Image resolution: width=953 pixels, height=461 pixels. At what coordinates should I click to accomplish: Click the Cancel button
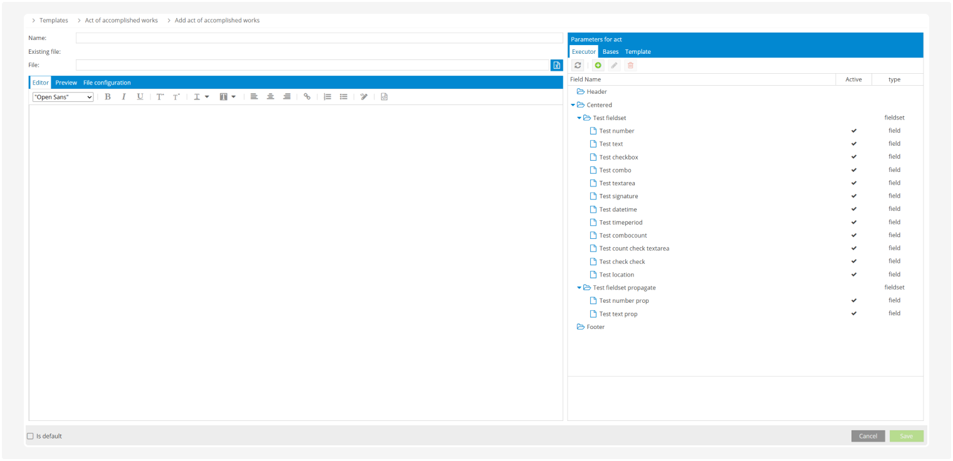tap(868, 436)
